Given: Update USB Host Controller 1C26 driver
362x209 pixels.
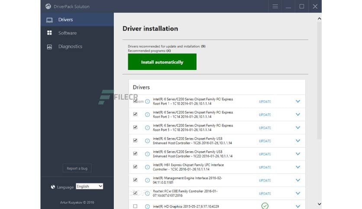Looking at the screenshot, I should tap(265, 141).
